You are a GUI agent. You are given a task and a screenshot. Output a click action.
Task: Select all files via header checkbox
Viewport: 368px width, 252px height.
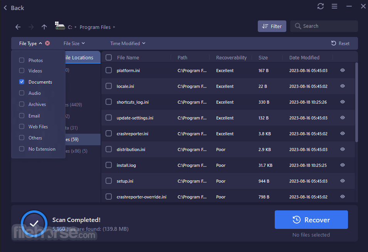point(109,57)
